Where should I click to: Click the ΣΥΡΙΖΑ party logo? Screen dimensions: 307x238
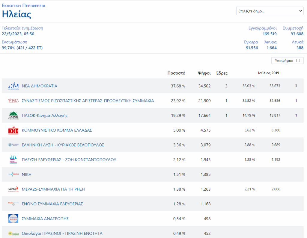point(13,101)
